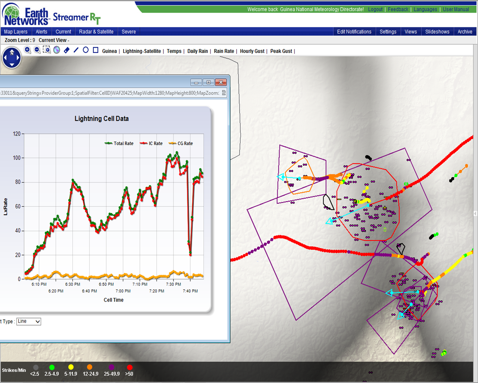Open the User Manual link
478x383 pixels.
click(456, 9)
